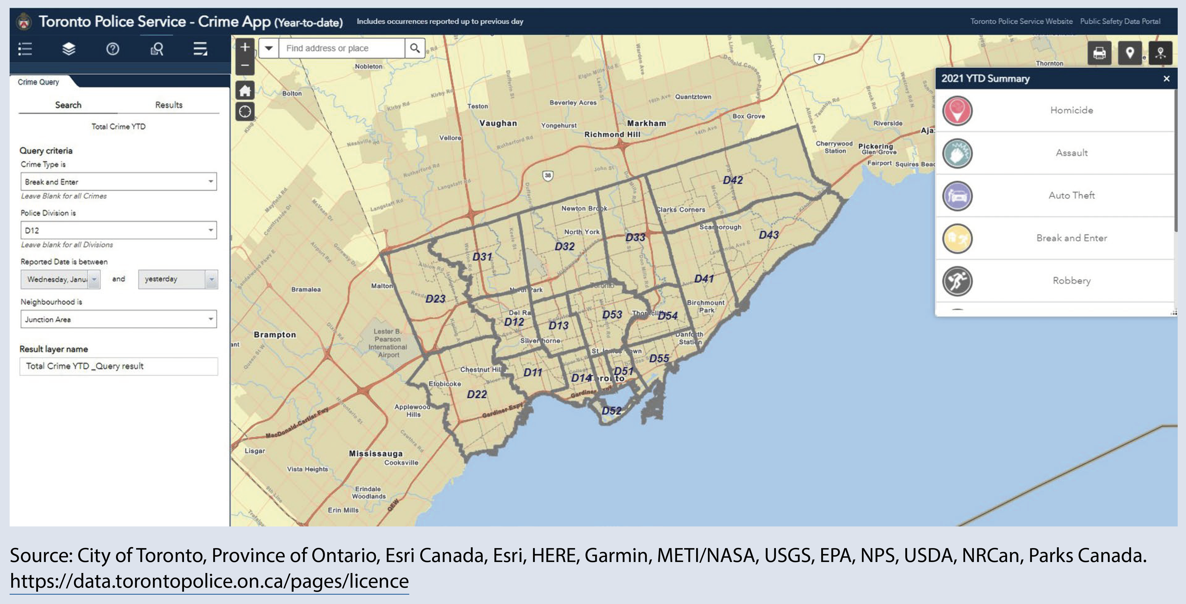Open the Public Safety Data Portal link
The width and height of the screenshot is (1186, 604).
click(1120, 21)
